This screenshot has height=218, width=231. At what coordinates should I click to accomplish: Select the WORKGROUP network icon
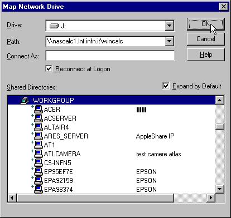click(25, 100)
